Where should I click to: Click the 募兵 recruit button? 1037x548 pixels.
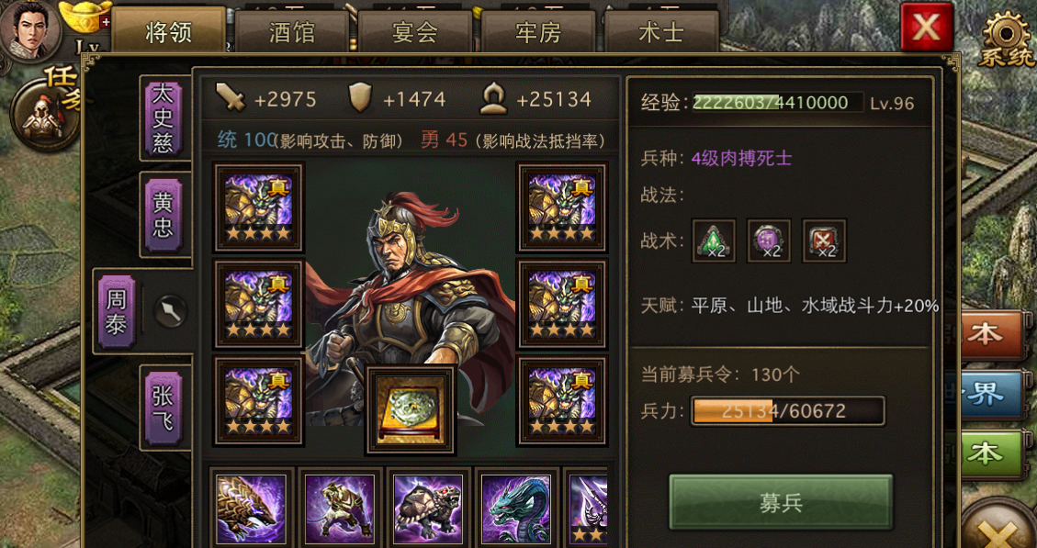[x=781, y=502]
